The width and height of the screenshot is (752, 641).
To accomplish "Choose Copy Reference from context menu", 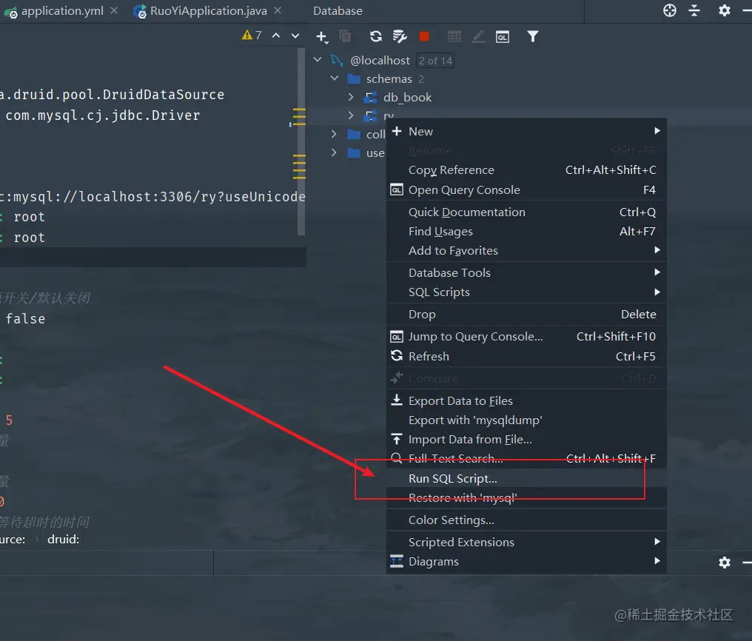I will pos(526,170).
